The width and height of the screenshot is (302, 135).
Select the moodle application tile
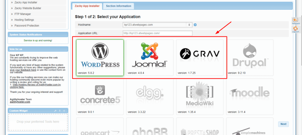250,96
